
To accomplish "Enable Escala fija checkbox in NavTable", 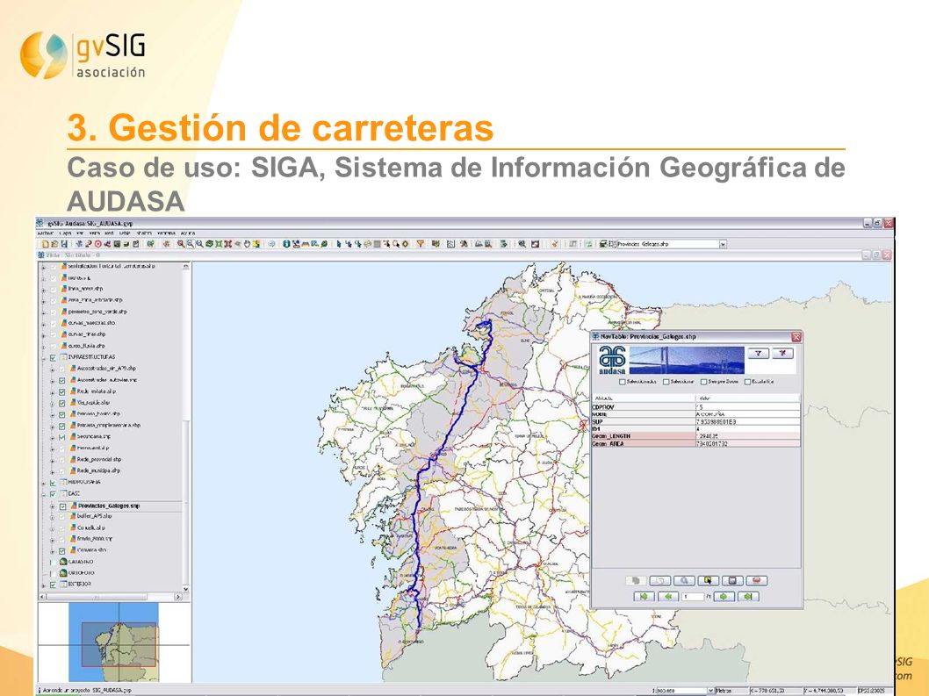I will tap(748, 382).
